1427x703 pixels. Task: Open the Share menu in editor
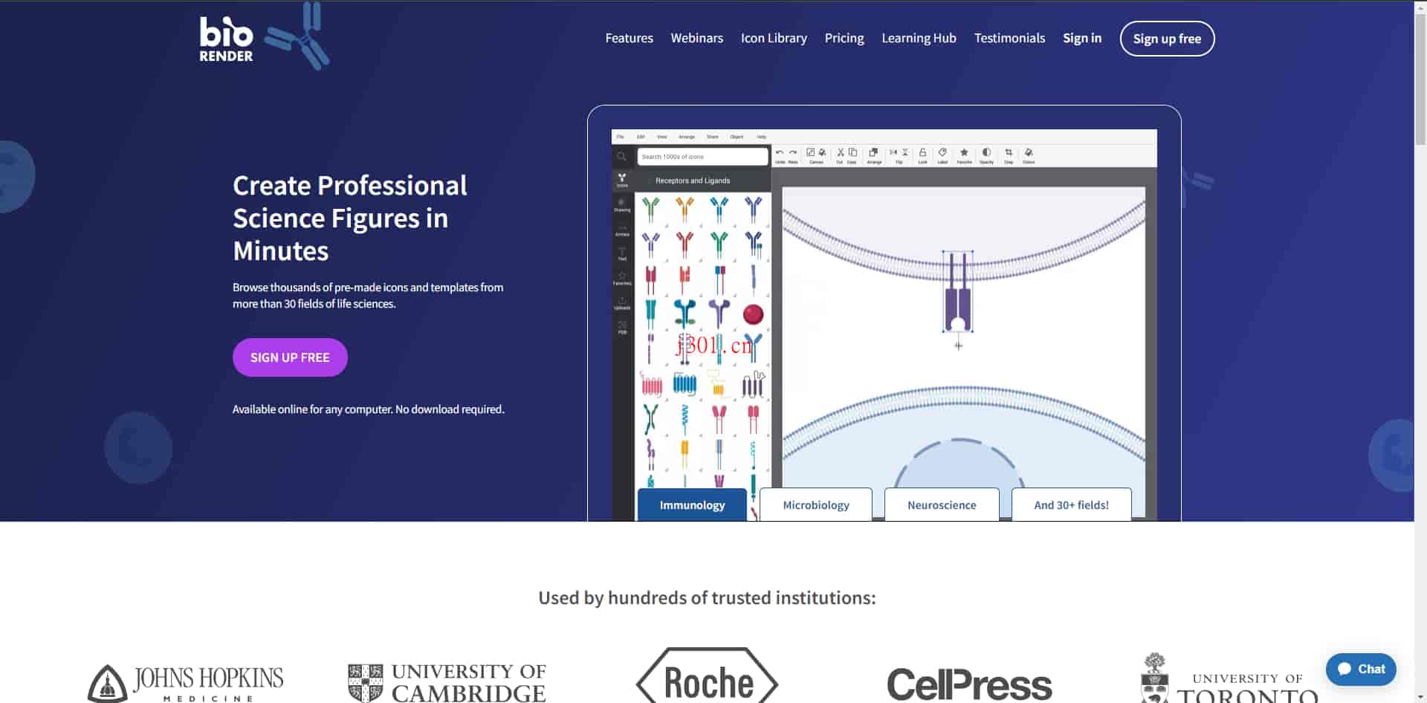(x=712, y=137)
